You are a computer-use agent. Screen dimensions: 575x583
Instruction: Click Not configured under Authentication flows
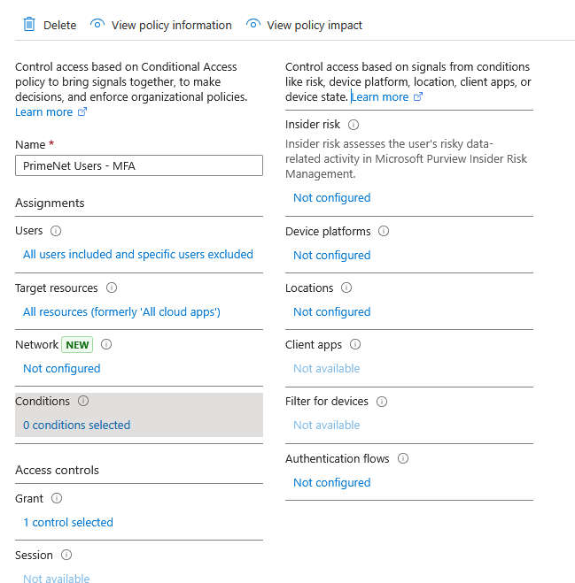click(331, 482)
